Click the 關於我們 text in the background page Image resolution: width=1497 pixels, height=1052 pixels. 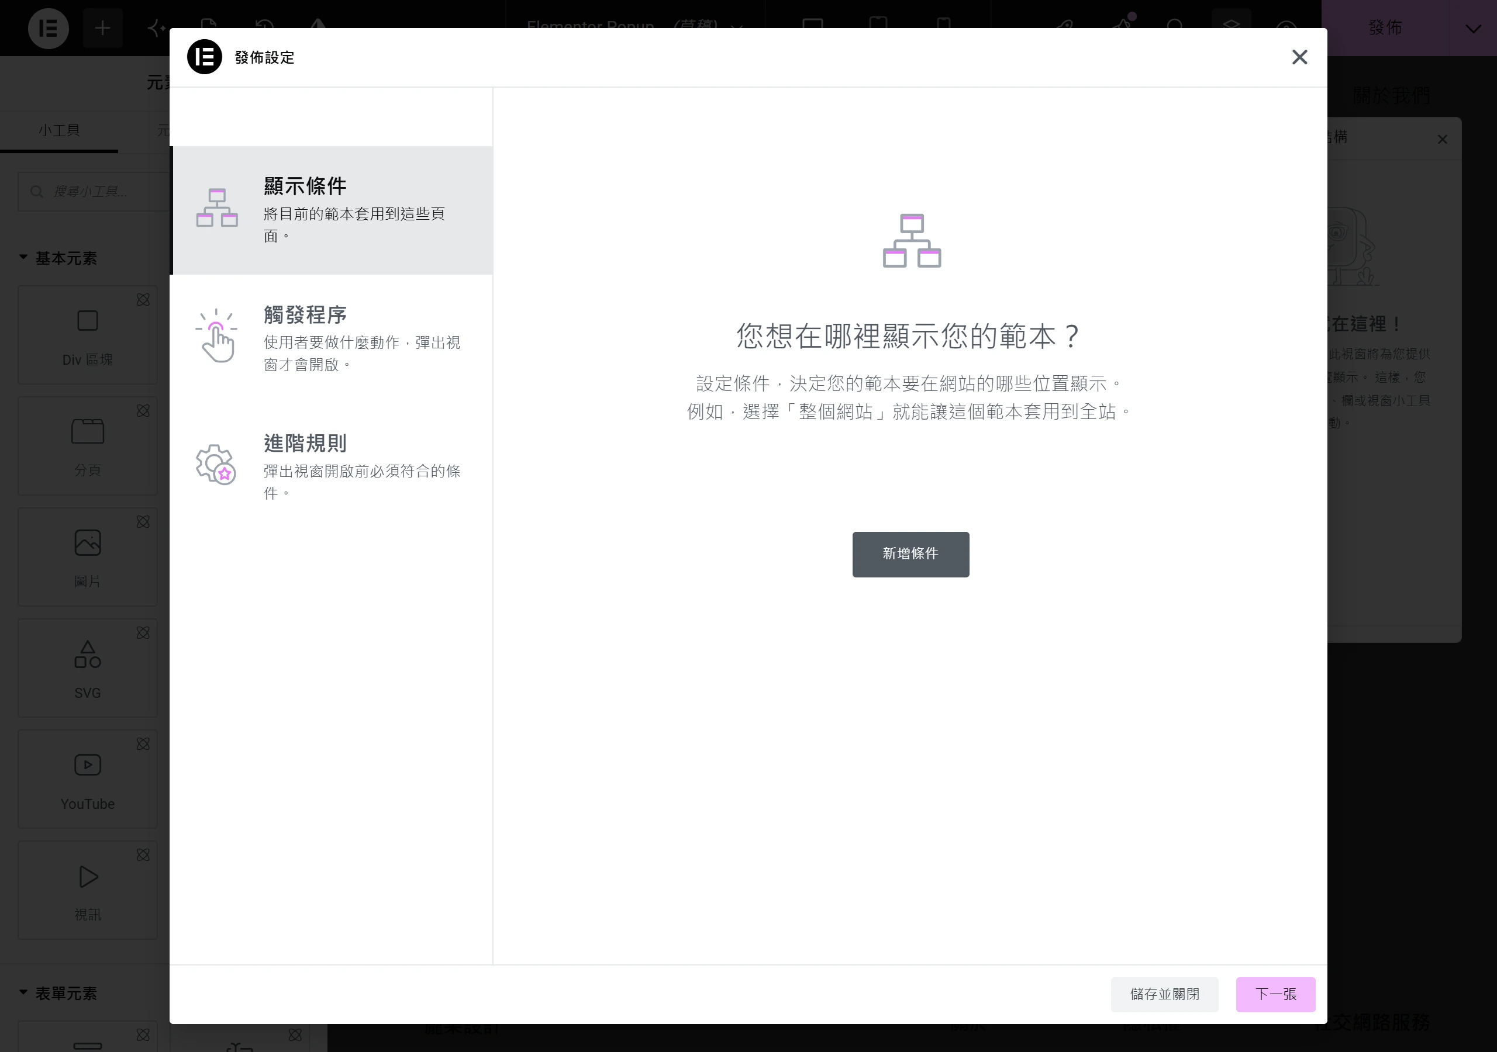1391,96
